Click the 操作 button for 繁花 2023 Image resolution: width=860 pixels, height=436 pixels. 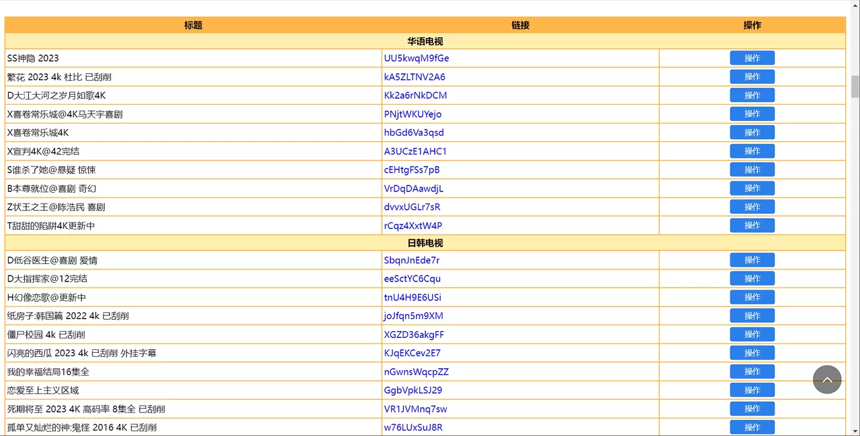click(x=752, y=77)
